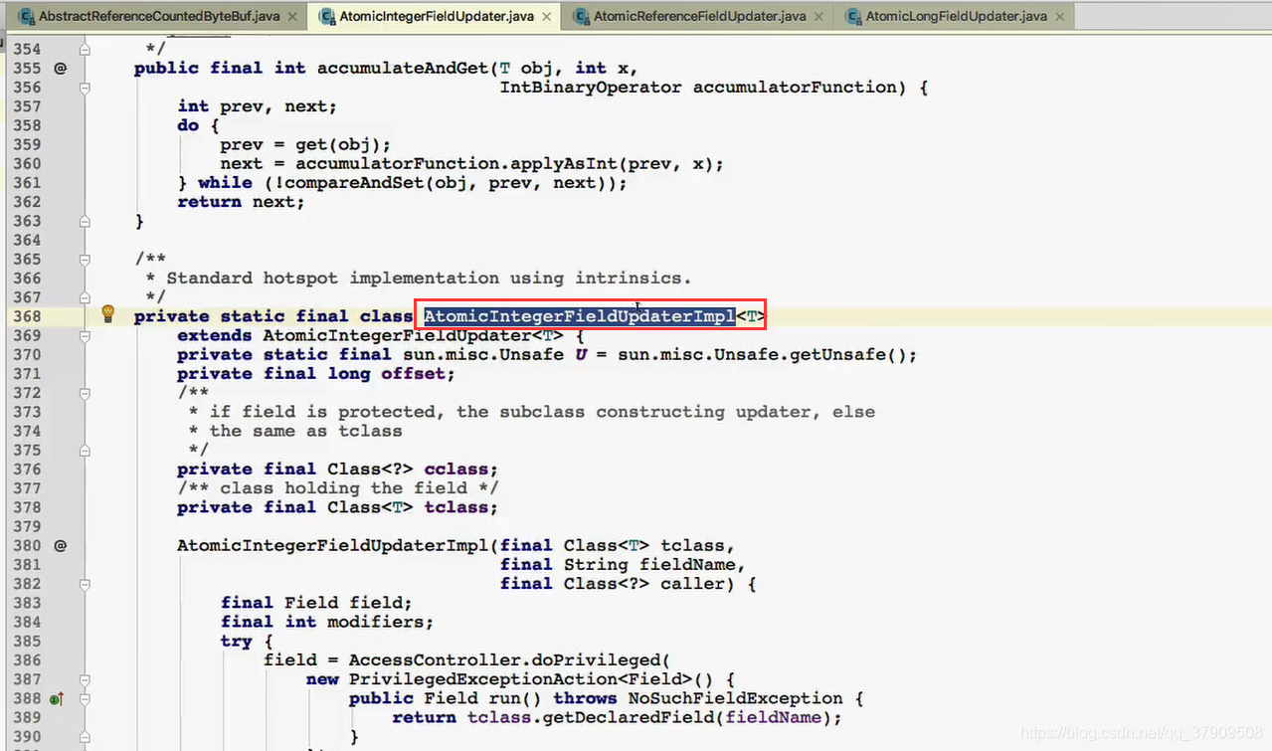The width and height of the screenshot is (1272, 751).
Task: Click the Java class icon on AtomicLongFieldUpdater.java tab
Action: [x=852, y=16]
